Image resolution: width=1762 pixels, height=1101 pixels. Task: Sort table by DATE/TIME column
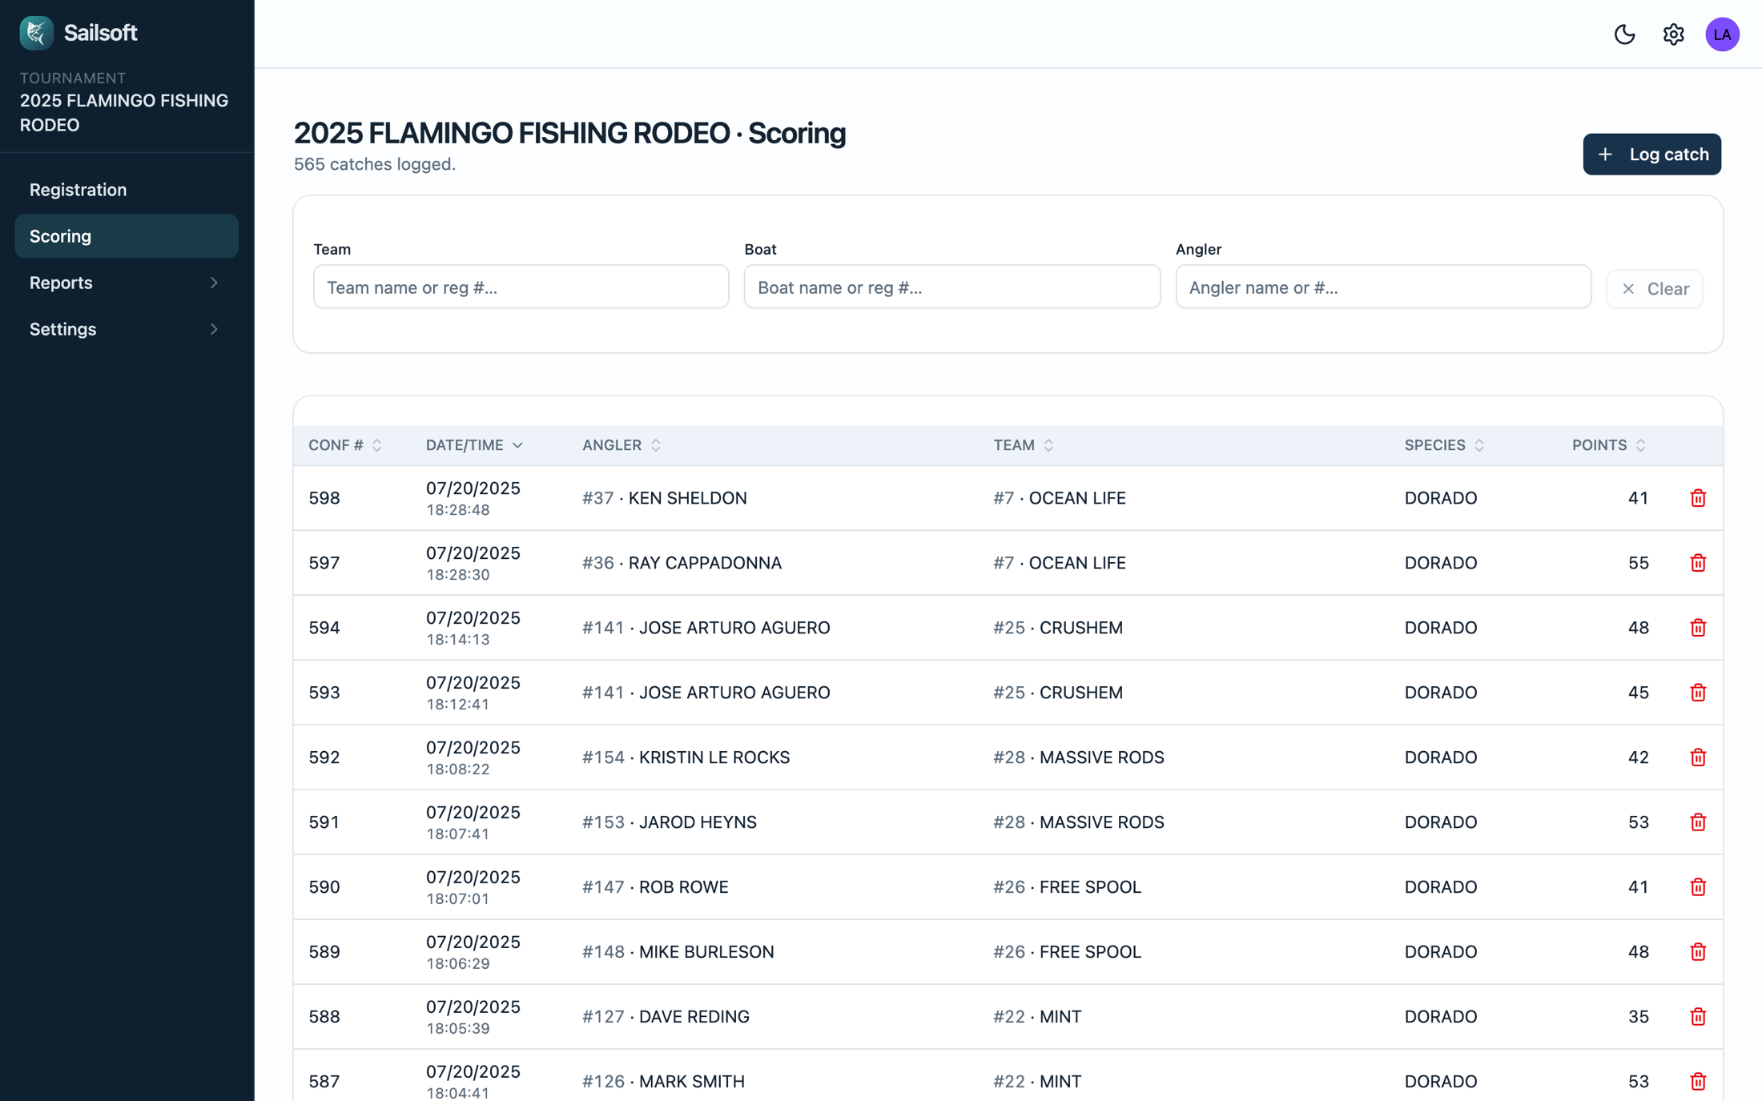point(474,445)
